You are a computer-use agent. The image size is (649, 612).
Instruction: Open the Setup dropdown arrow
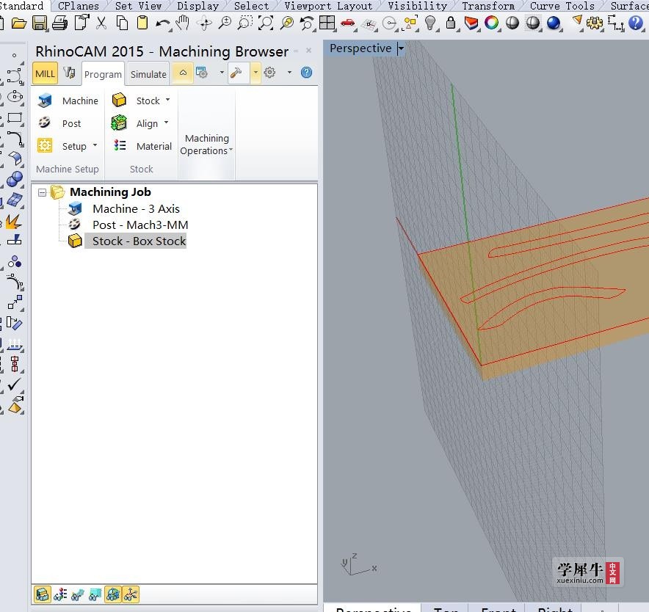tap(95, 145)
